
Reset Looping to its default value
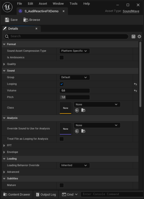(135, 84)
